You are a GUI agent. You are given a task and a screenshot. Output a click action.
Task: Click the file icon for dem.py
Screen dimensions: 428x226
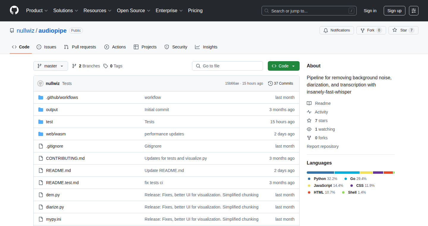click(41, 195)
